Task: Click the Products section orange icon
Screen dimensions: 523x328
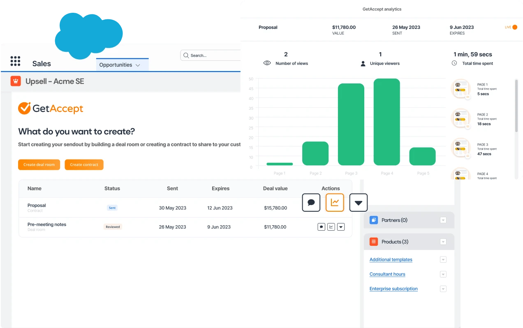Action: pyautogui.click(x=374, y=242)
